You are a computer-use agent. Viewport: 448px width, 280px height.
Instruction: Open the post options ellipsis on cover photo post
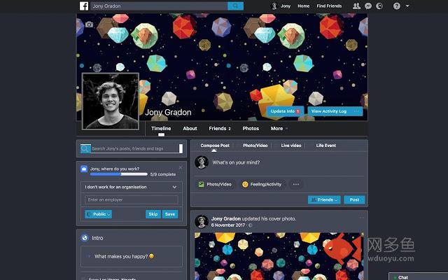(x=362, y=218)
